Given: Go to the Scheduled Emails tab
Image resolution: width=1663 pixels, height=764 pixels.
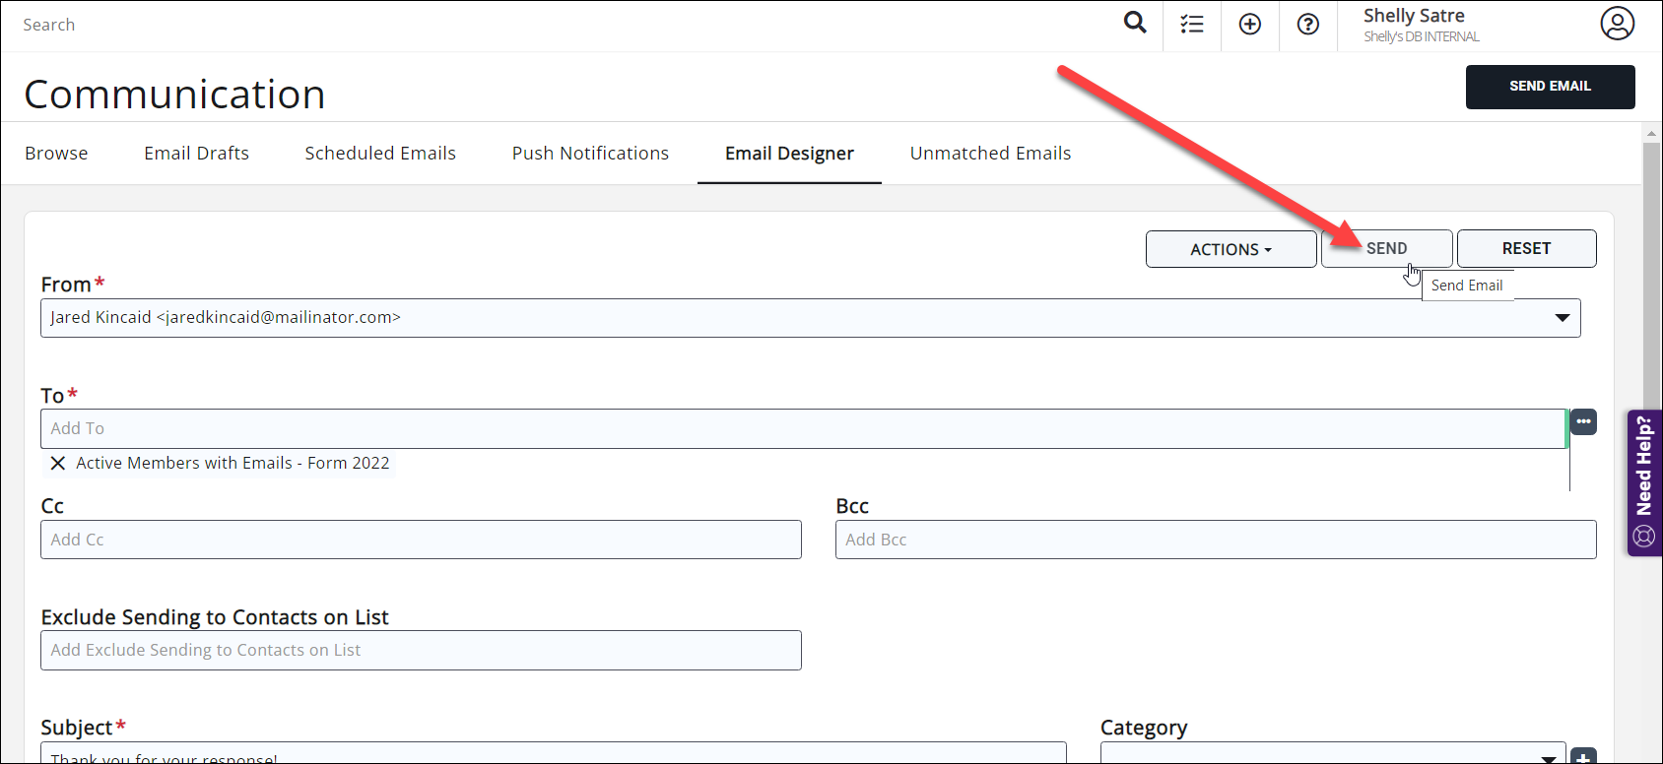Looking at the screenshot, I should click(x=380, y=154).
